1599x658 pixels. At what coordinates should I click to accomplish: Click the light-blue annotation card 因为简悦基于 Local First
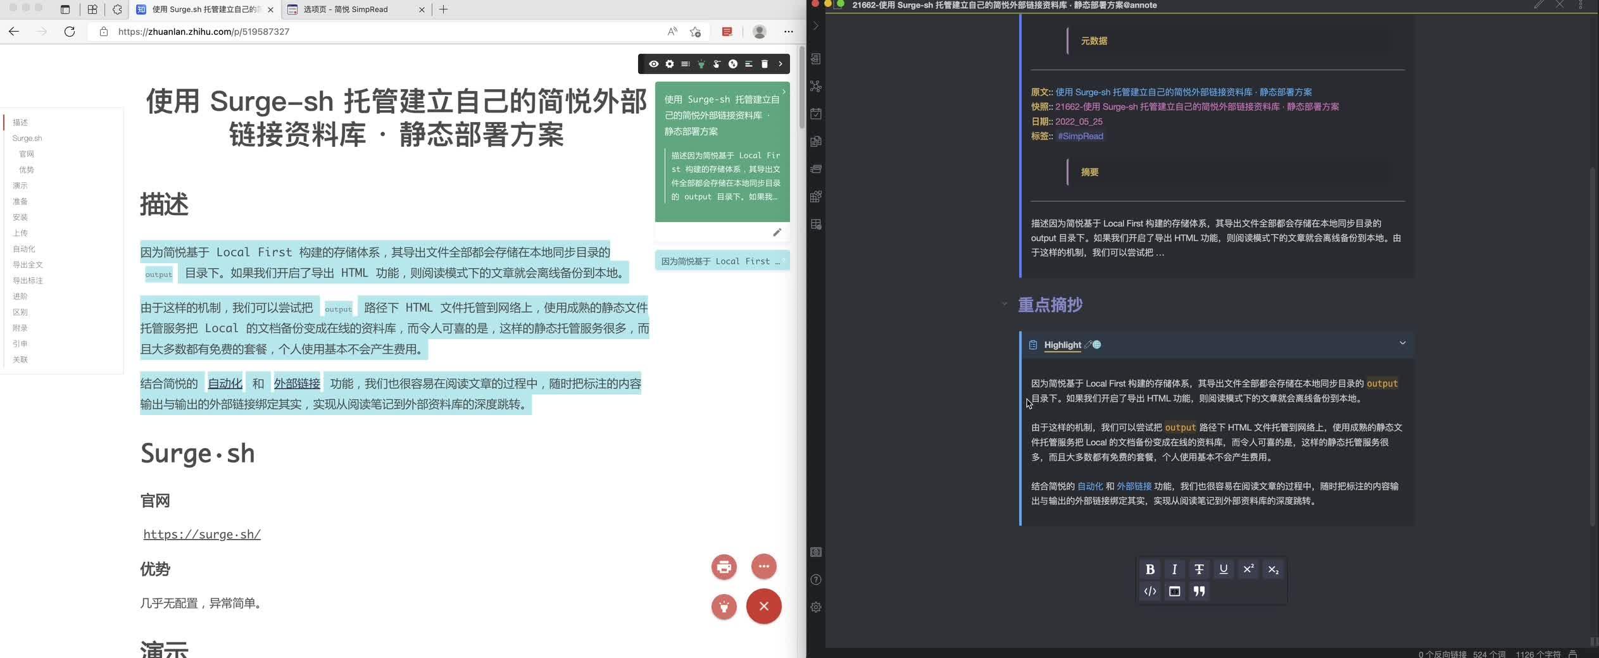click(x=722, y=261)
